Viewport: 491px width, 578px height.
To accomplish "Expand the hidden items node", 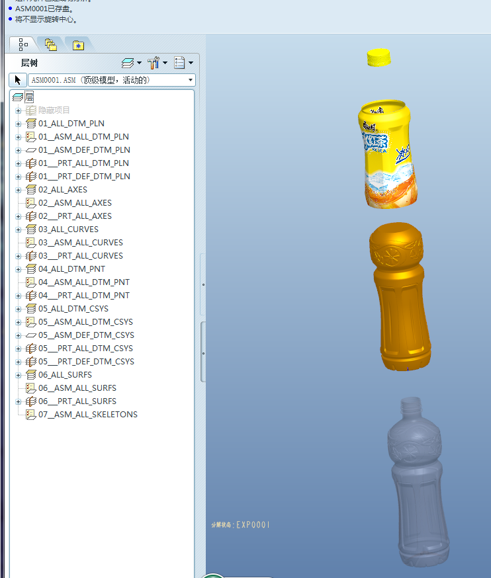I will (x=18, y=110).
